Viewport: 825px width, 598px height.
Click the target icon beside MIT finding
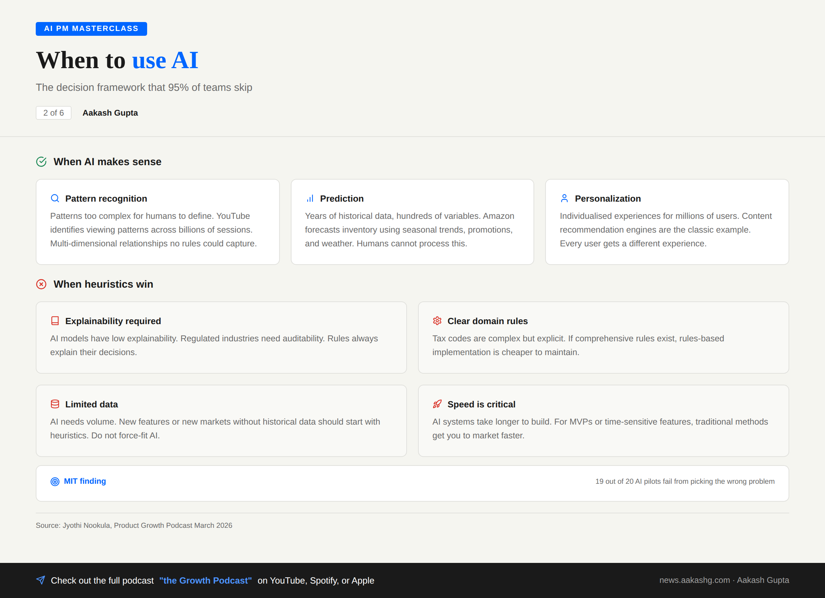point(55,481)
